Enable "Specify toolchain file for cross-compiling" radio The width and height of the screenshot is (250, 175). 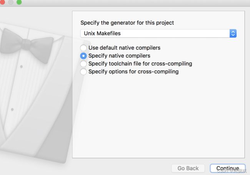[83, 64]
